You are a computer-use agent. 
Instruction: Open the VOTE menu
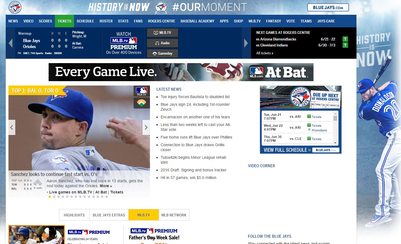tap(291, 21)
